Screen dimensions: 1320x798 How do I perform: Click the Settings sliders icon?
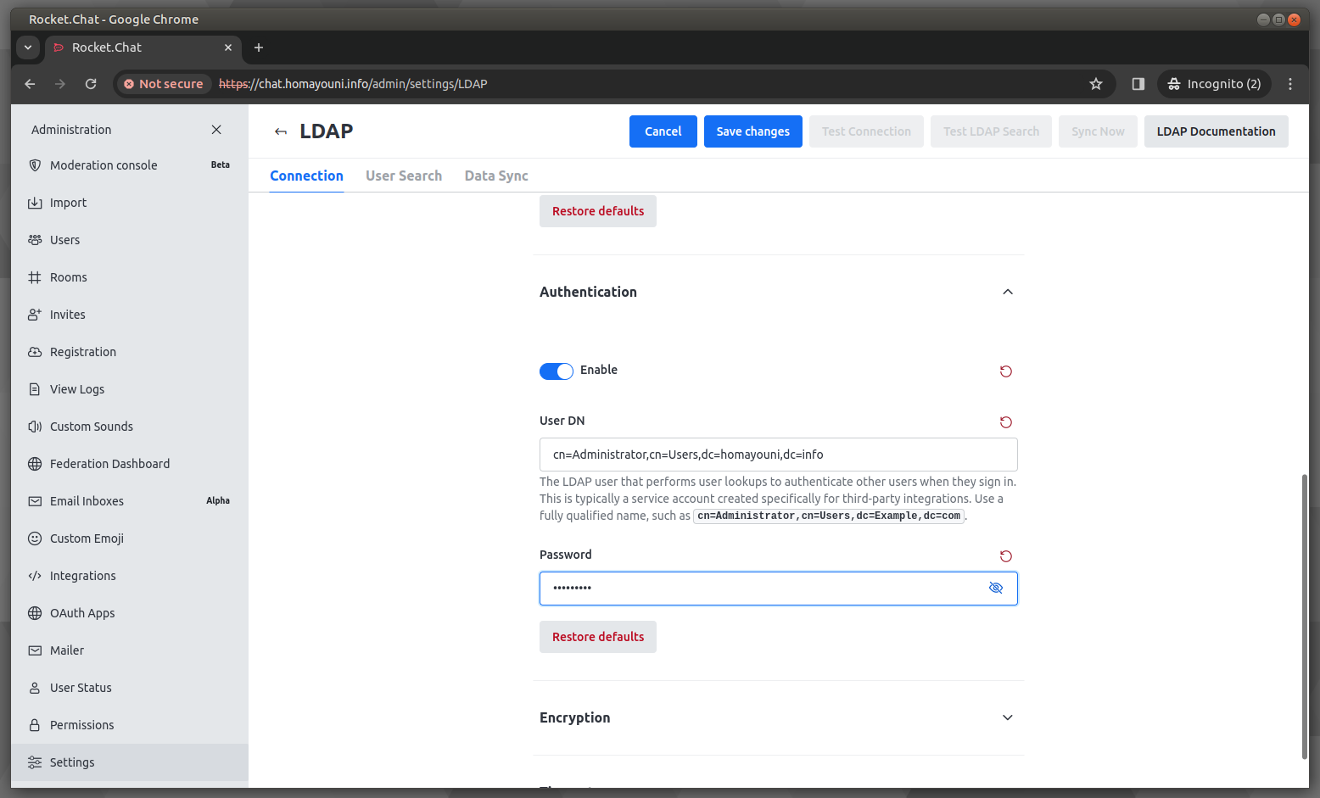point(35,762)
